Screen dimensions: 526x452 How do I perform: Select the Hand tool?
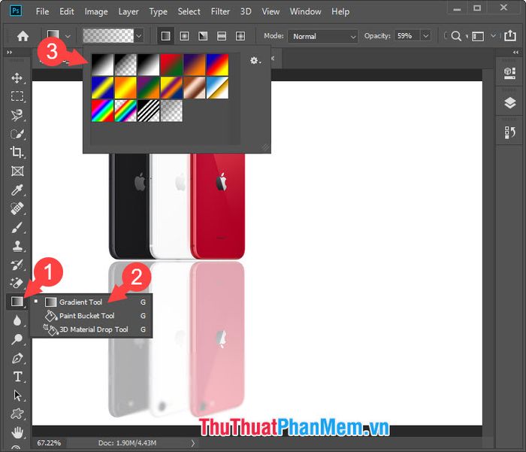pyautogui.click(x=17, y=432)
